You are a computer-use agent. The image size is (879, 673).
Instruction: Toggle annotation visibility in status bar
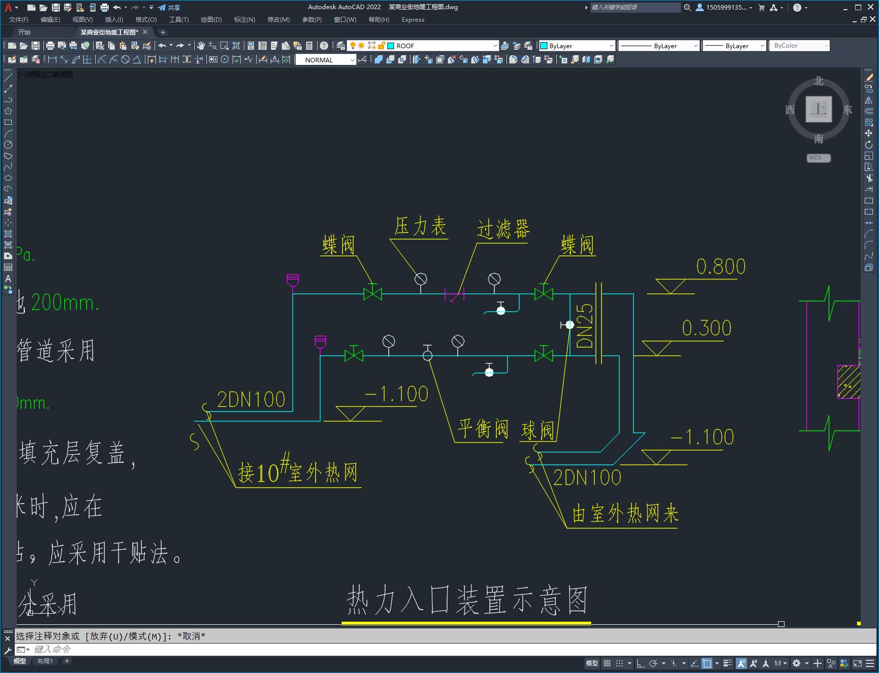click(x=741, y=663)
